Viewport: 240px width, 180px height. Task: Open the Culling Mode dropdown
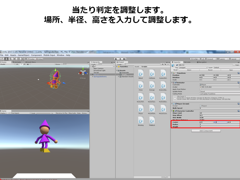pos(220,94)
